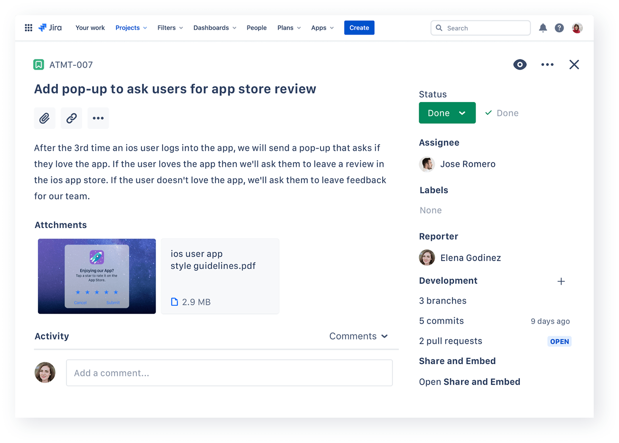
Task: Attach a file using the paperclip icon
Action: [45, 118]
